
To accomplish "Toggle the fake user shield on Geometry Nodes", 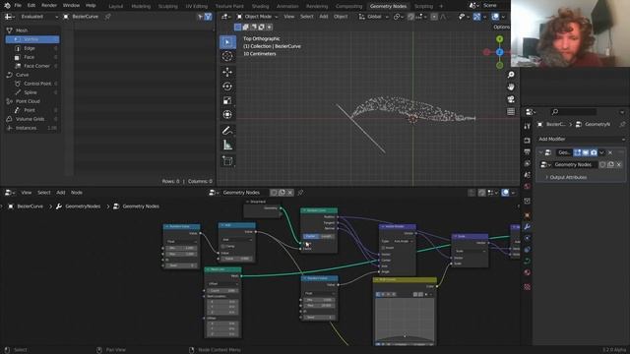I will (602, 164).
